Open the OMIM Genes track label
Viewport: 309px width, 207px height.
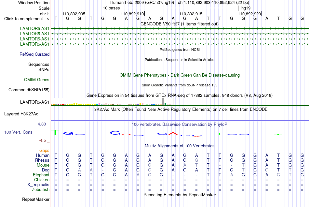pos(37,80)
